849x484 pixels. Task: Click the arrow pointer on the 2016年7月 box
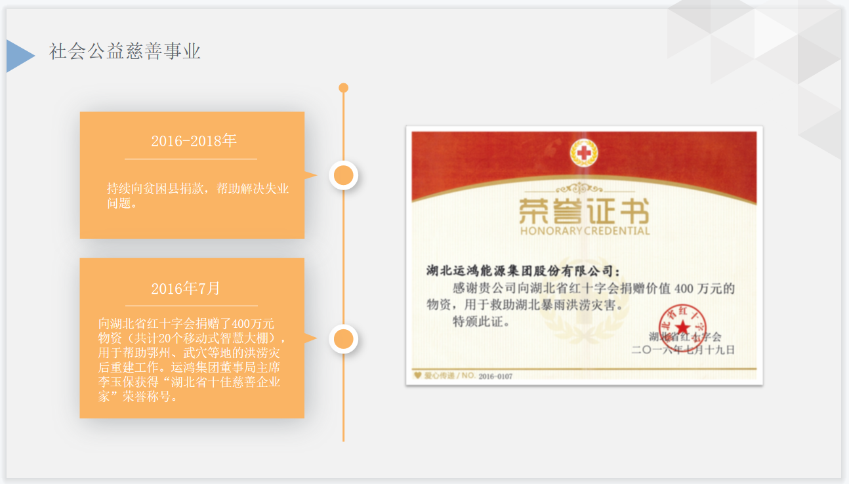(x=310, y=338)
